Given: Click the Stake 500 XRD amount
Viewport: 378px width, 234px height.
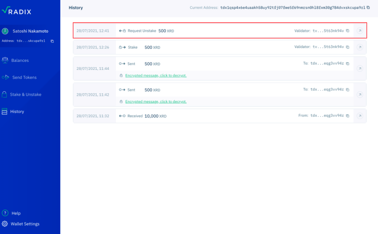Looking at the screenshot, I should pyautogui.click(x=152, y=48).
